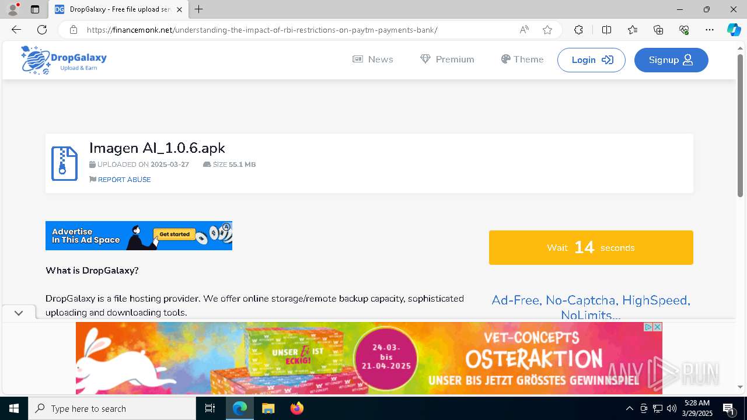
Task: Click Get started in the ad banner
Action: click(174, 235)
